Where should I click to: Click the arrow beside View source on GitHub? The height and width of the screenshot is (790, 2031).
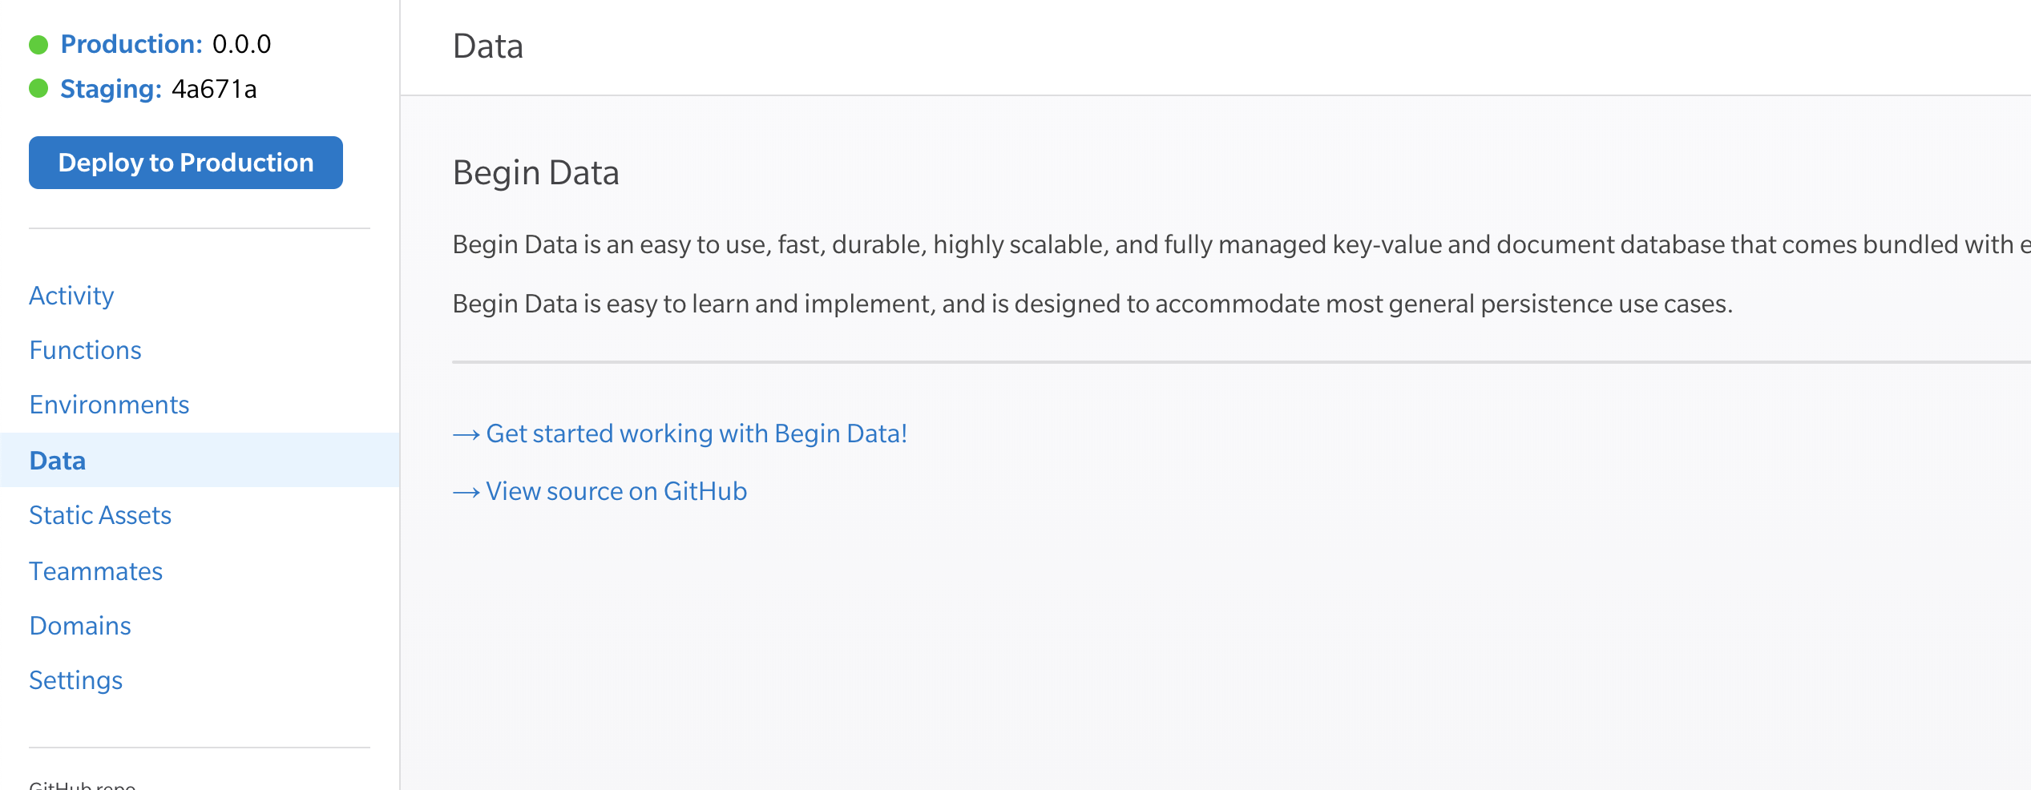tap(466, 492)
